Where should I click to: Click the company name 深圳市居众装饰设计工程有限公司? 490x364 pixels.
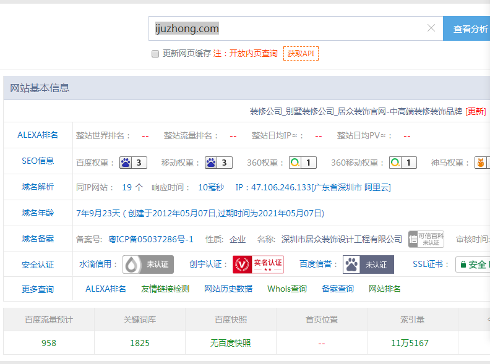[x=342, y=239]
